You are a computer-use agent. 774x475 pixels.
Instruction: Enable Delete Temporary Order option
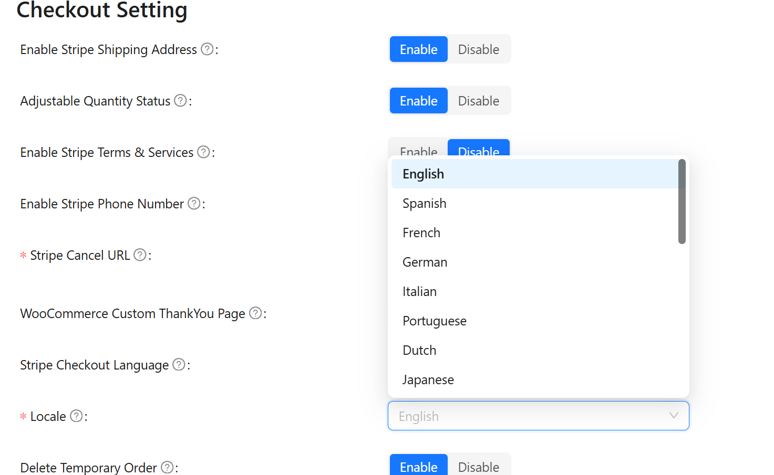418,467
